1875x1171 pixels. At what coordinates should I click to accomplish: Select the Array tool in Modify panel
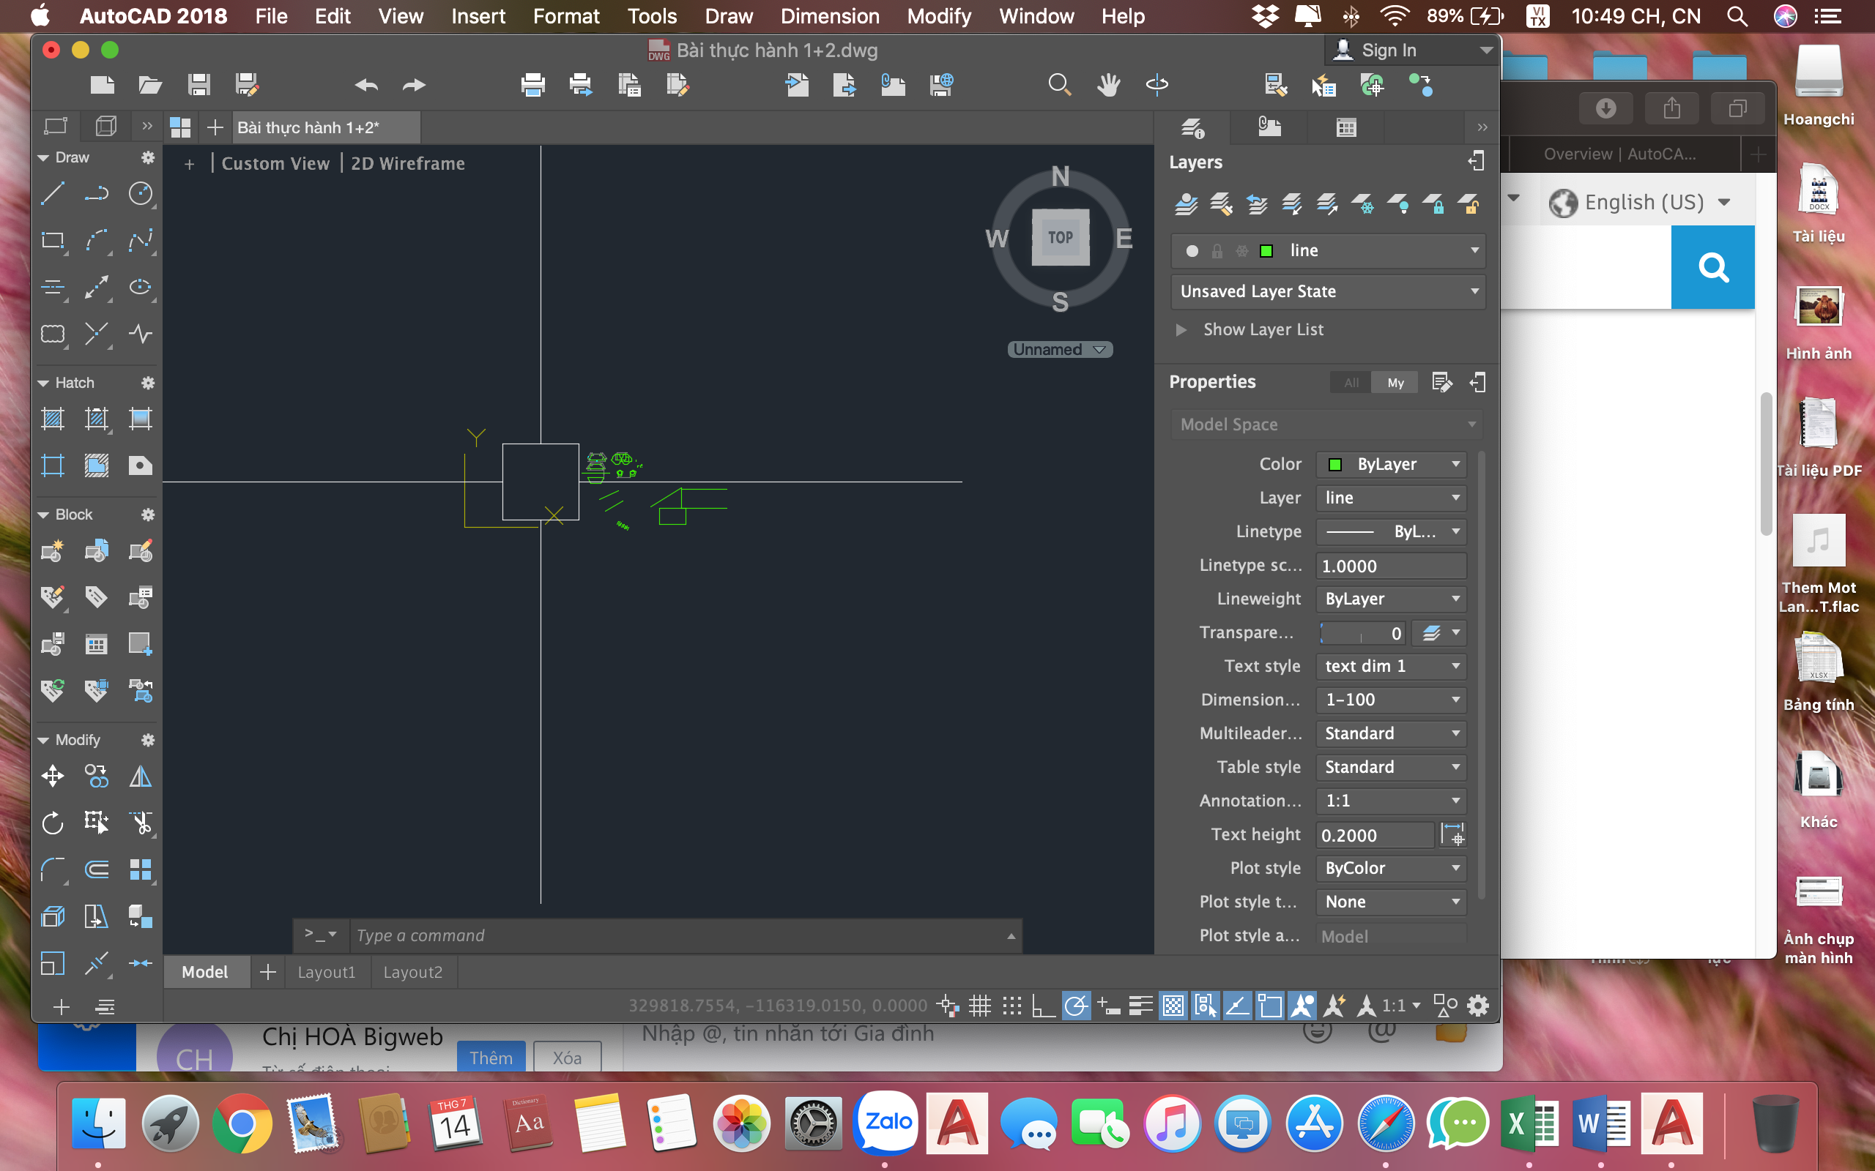click(x=140, y=869)
